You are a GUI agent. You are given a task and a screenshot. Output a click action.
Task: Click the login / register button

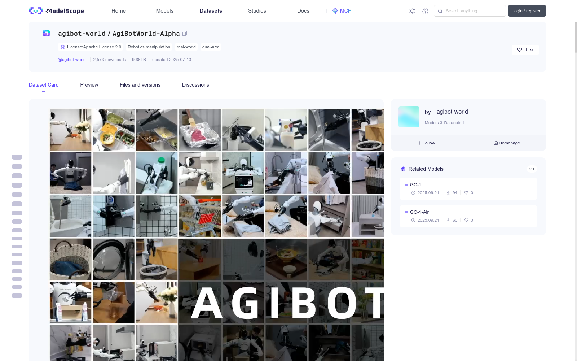[527, 11]
